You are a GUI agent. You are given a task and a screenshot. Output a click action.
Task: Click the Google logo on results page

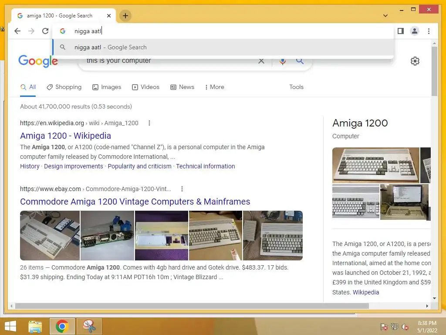pos(38,61)
